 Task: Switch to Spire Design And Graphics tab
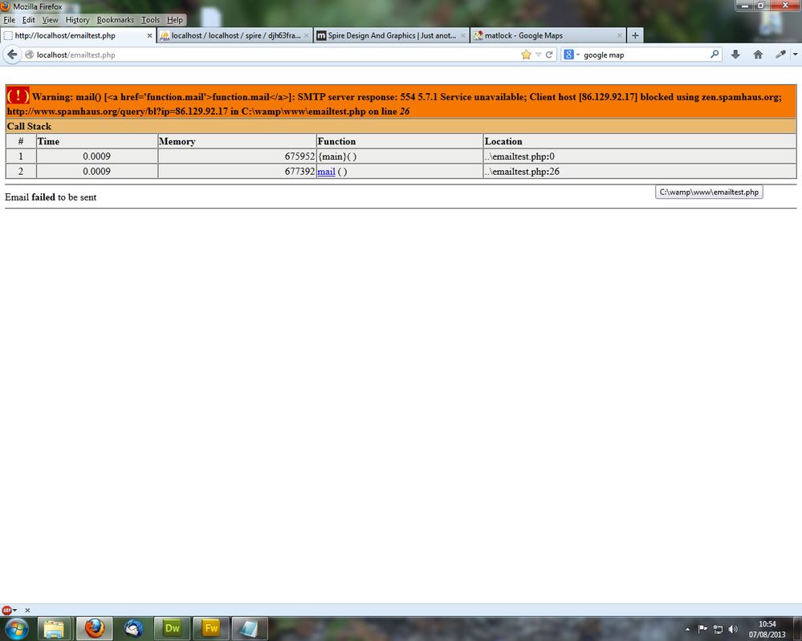[x=391, y=35]
